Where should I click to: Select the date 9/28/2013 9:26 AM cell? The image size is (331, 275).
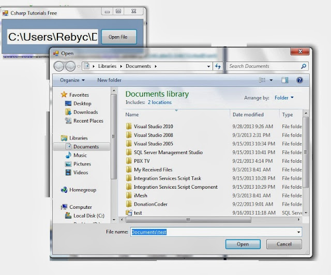pos(253,127)
